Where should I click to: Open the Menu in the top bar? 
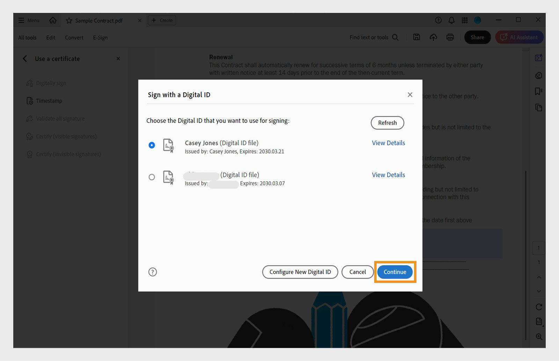[x=28, y=20]
